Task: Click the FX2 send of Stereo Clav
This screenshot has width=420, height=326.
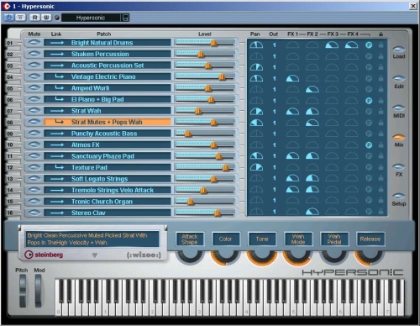Action: [x=312, y=212]
